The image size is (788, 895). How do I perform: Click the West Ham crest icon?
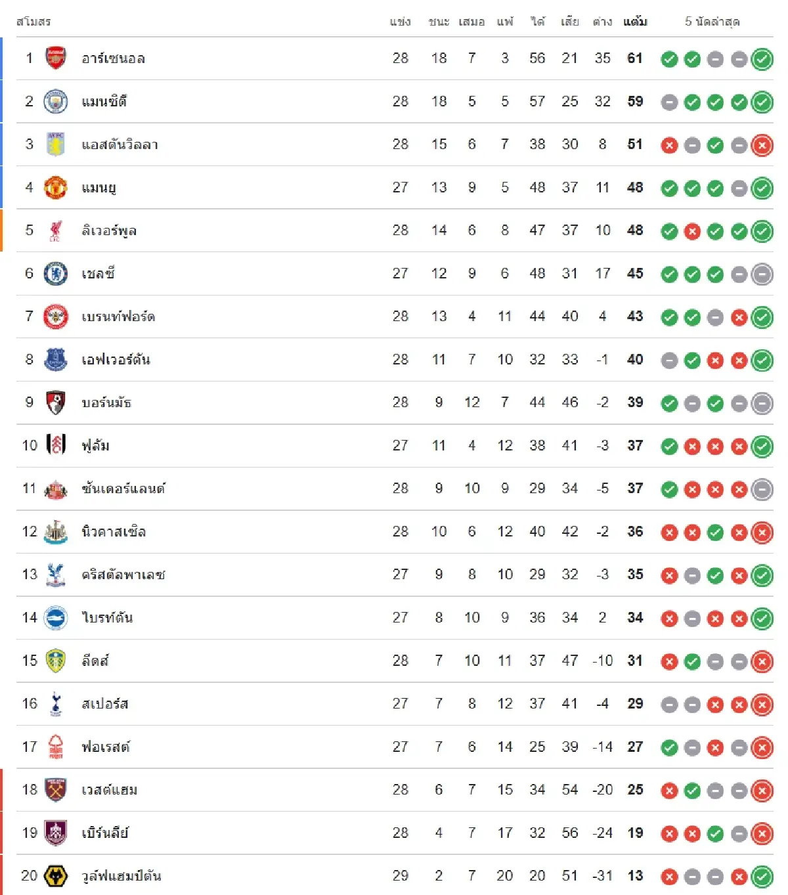[x=56, y=790]
